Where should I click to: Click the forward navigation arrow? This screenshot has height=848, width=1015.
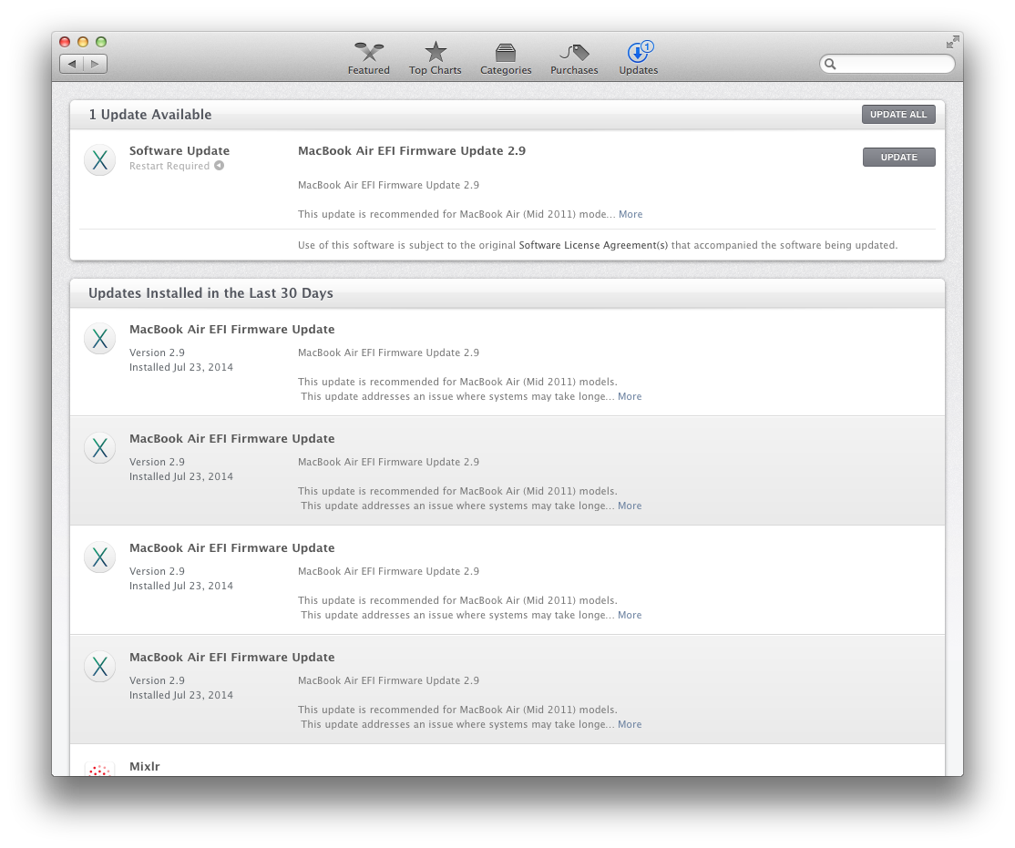pyautogui.click(x=95, y=64)
